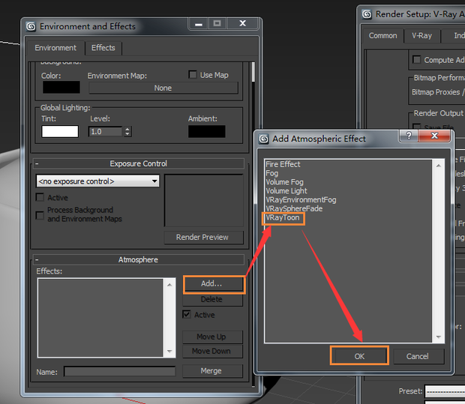This screenshot has height=404, width=465.
Task: Click the Environment panel vertical scrollbar
Action: [x=253, y=72]
